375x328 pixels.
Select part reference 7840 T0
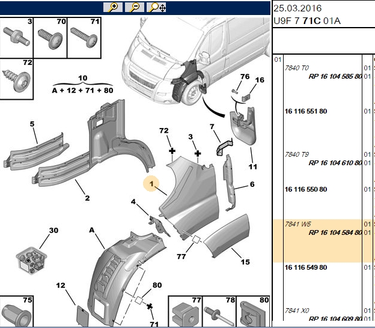pos(297,68)
